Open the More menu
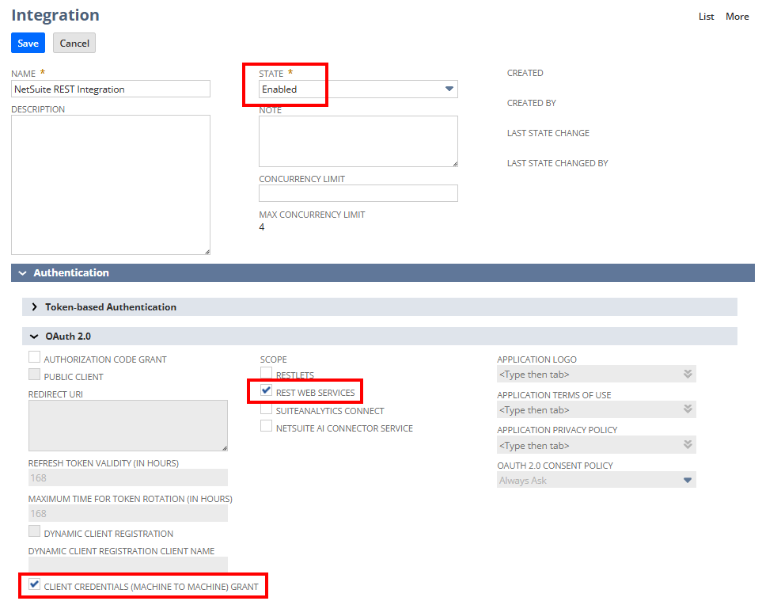This screenshot has height=601, width=762. pos(737,17)
